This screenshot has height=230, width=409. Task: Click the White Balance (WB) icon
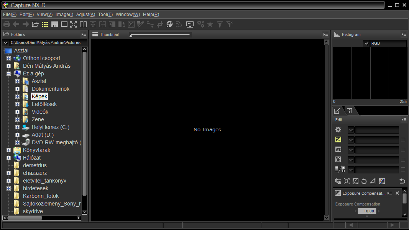[x=338, y=150]
